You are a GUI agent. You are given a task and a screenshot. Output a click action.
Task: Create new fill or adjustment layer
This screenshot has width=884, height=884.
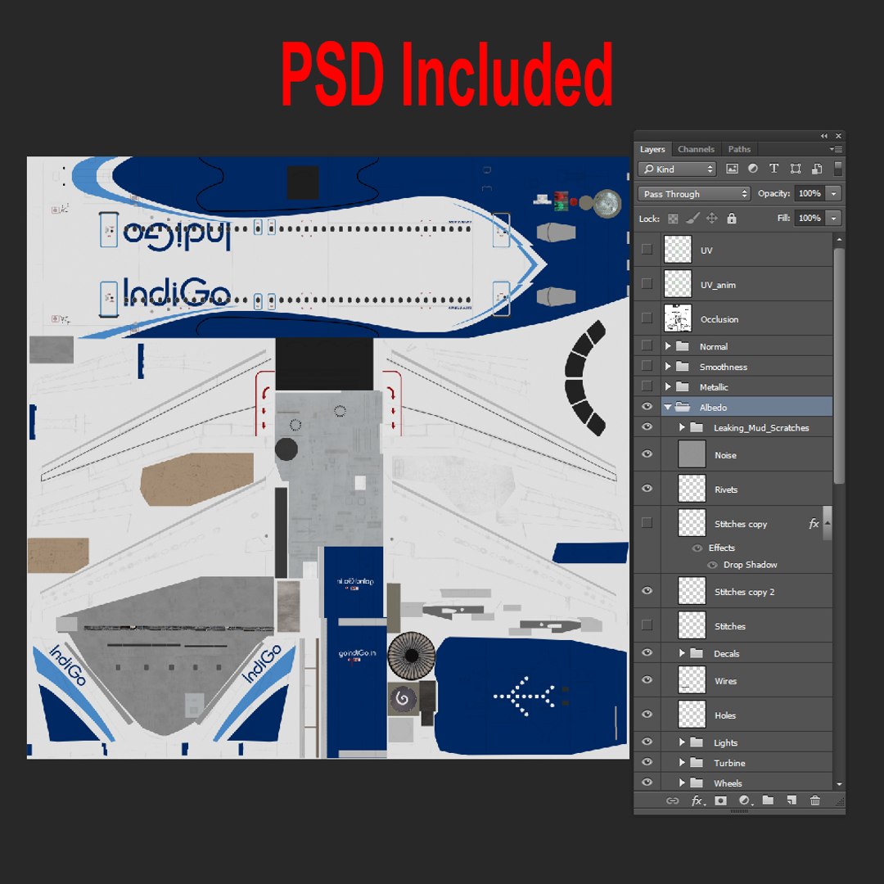[746, 801]
